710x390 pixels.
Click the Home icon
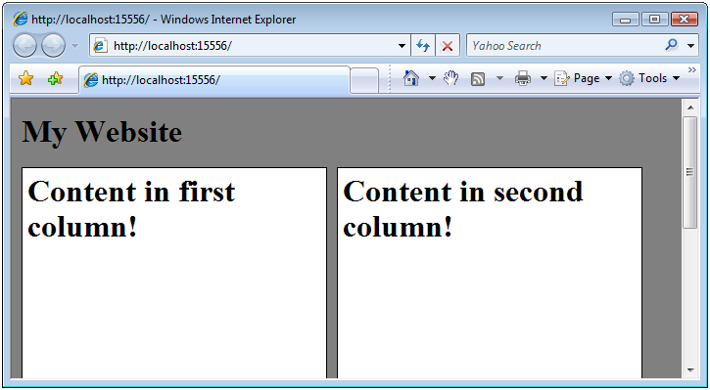[410, 78]
